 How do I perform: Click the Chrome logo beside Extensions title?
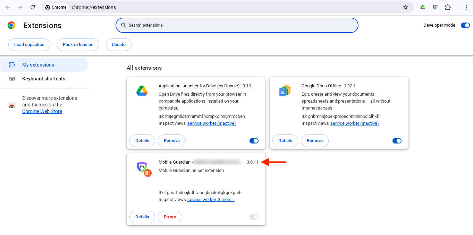tap(11, 25)
